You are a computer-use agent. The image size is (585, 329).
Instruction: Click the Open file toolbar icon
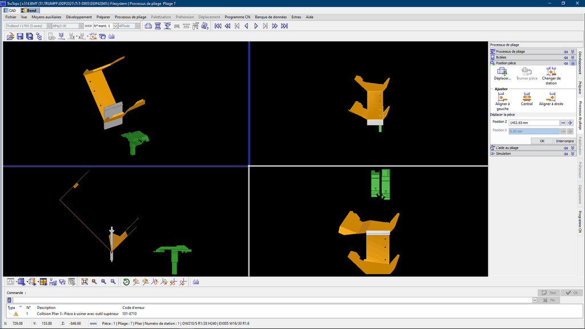pos(10,36)
